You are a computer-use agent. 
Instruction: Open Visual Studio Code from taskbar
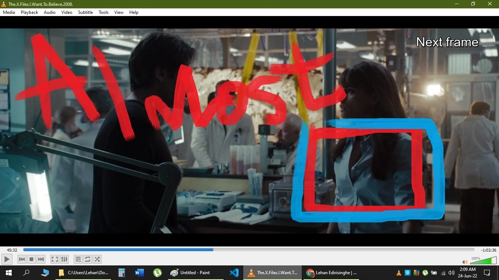pos(234,272)
